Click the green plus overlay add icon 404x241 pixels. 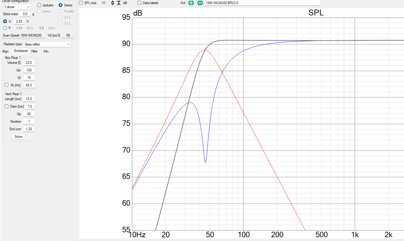[x=191, y=3]
